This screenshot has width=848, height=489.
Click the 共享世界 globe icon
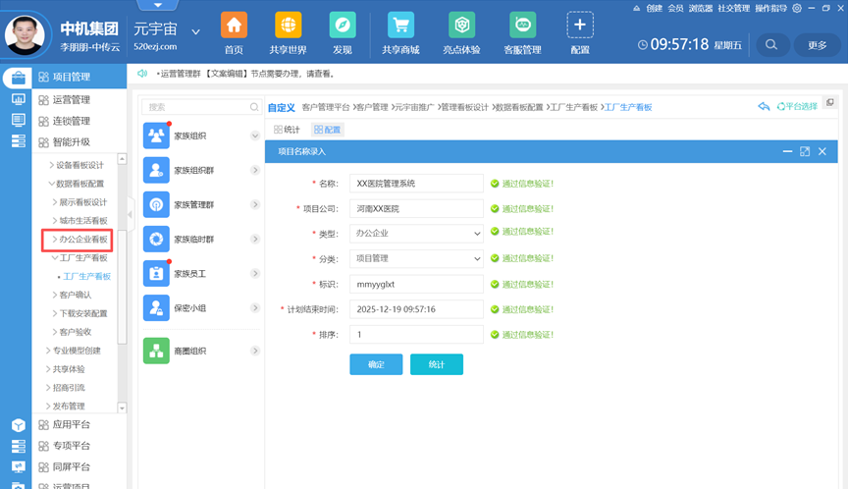(x=289, y=26)
